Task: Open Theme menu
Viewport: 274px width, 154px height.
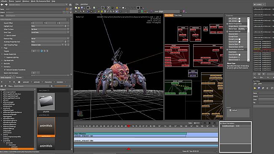Action: click(x=11, y=1)
